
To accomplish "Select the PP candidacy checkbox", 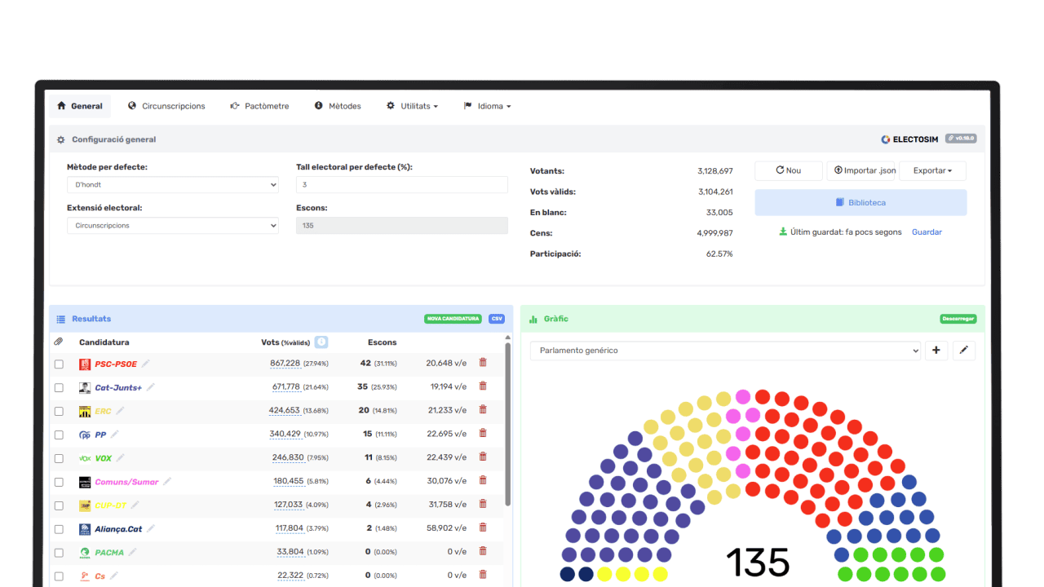I will [x=59, y=435].
